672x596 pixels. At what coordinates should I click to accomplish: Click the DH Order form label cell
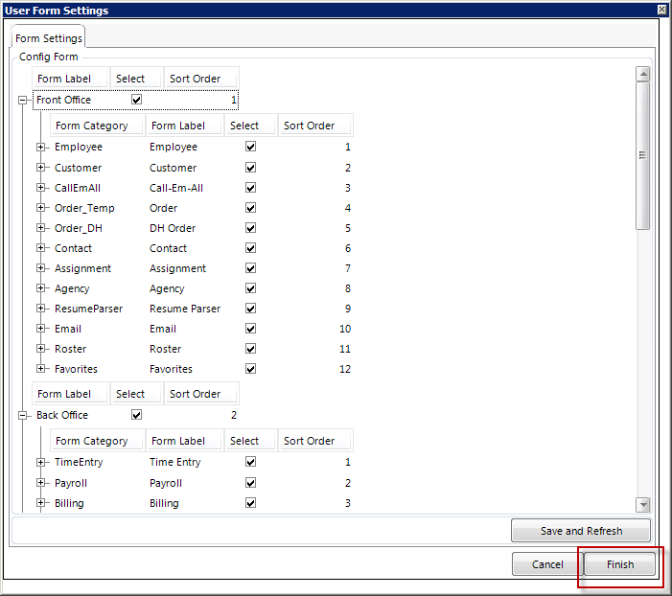(x=173, y=228)
